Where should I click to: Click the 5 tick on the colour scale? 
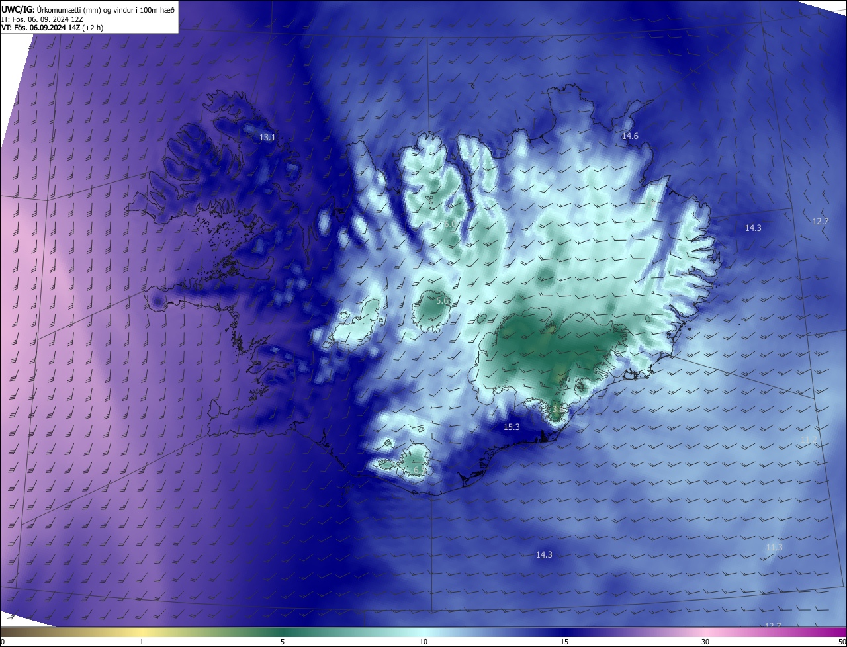[283, 642]
